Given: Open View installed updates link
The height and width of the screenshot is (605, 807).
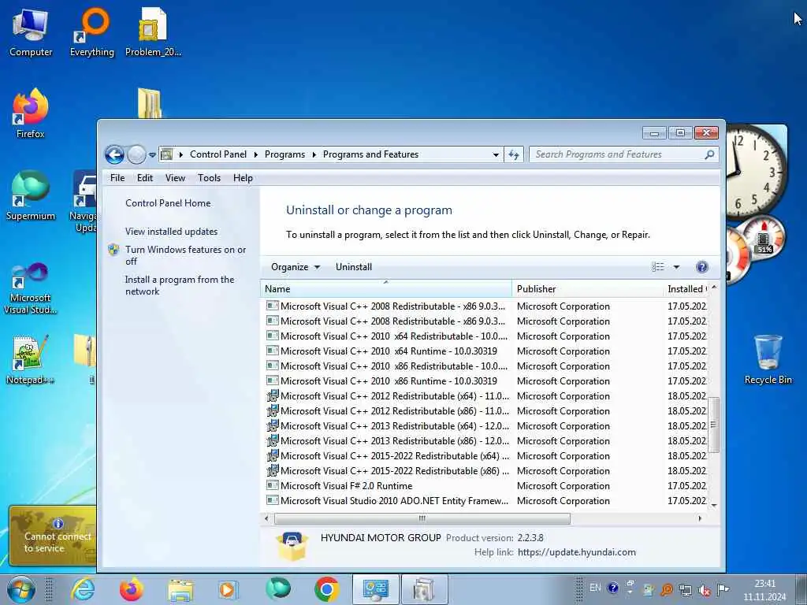Looking at the screenshot, I should pyautogui.click(x=171, y=232).
